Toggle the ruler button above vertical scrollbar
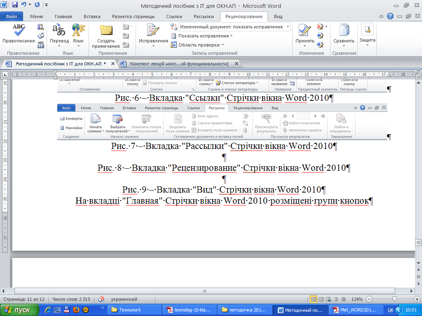422x316 pixels. (418, 75)
